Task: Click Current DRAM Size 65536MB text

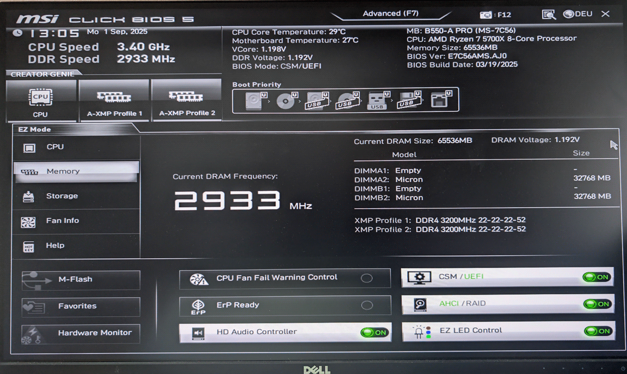Action: pyautogui.click(x=413, y=141)
